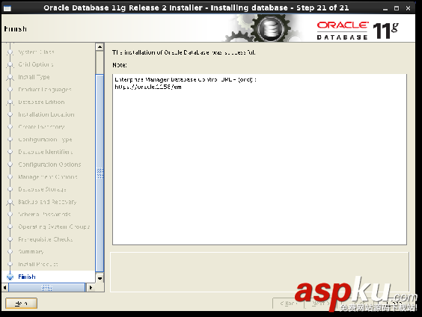422x317 pixels.
Task: Click the sidebar vertical scrollbar thumb
Action: click(100, 173)
